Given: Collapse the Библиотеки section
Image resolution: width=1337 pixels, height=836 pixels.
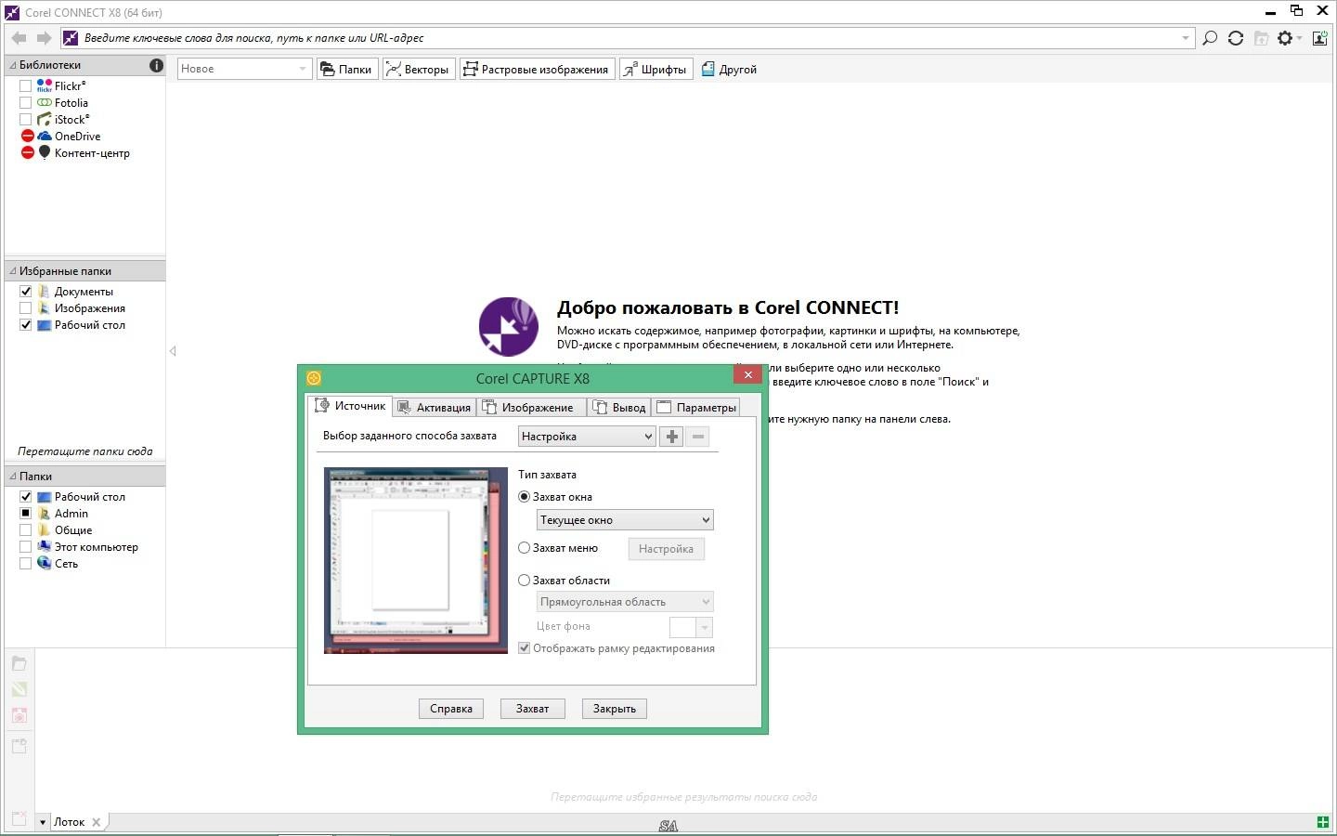Looking at the screenshot, I should click(13, 65).
